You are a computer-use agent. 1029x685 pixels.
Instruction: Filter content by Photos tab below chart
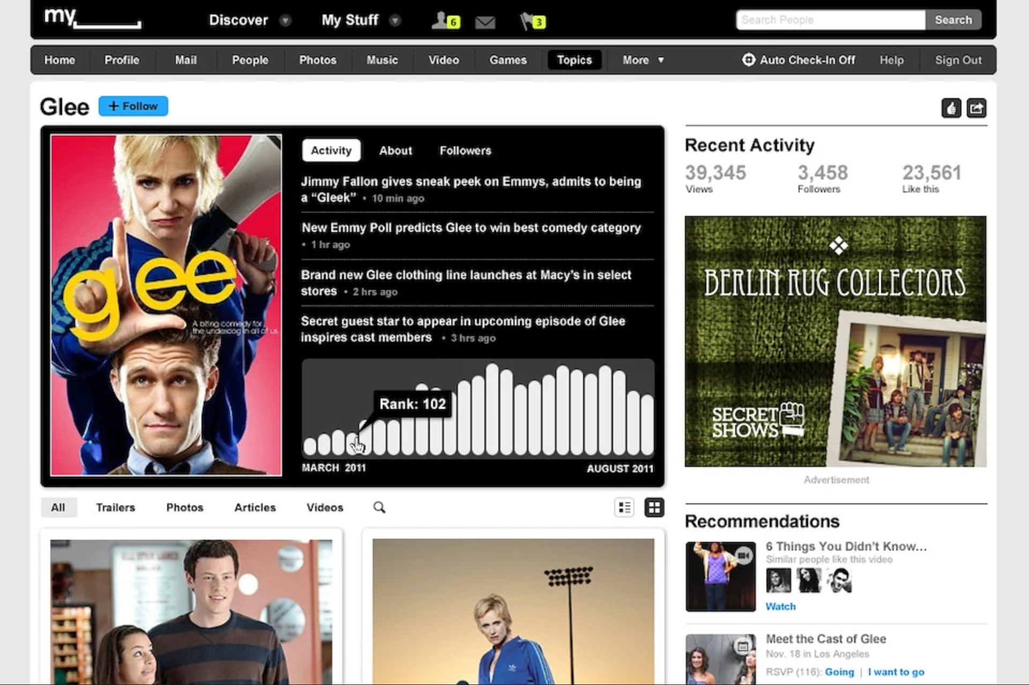[x=185, y=508]
